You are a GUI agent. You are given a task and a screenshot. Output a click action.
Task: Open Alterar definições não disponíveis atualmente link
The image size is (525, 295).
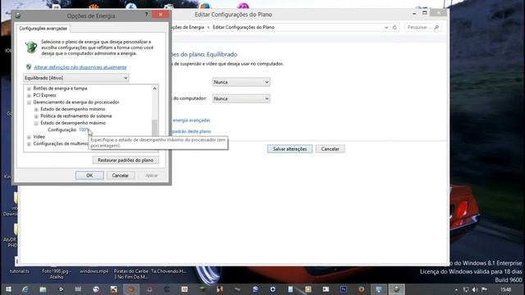[80, 67]
